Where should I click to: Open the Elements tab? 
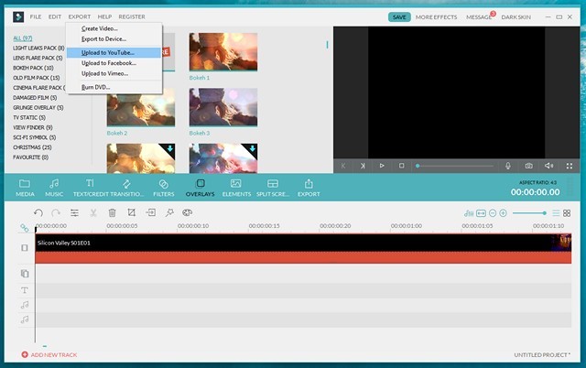coord(236,188)
